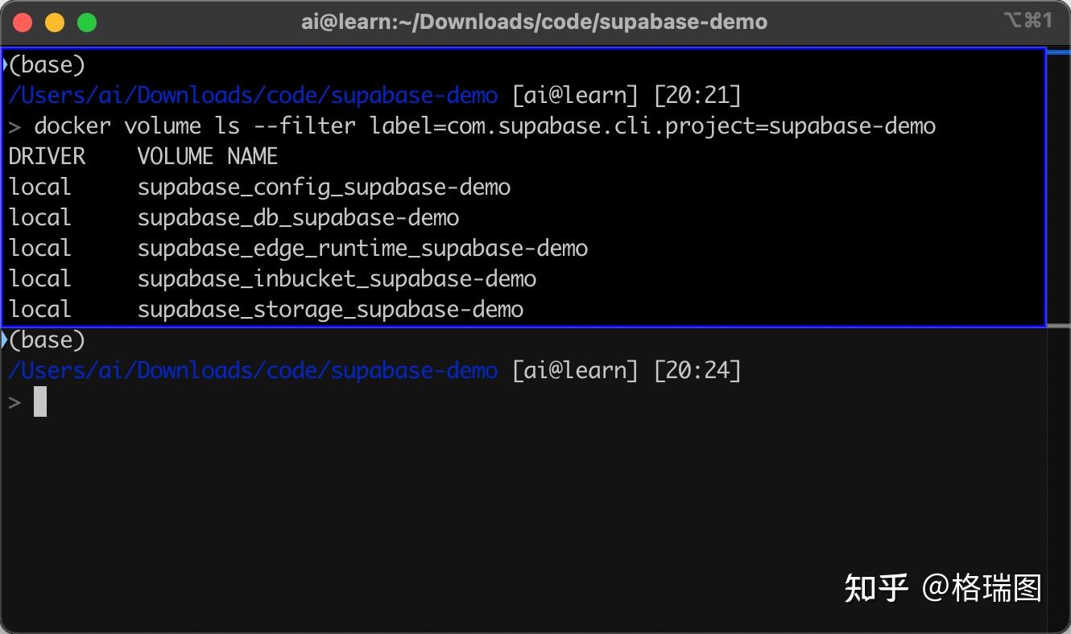Click the supabase_inbucket_supabase-demo volume name
The width and height of the screenshot is (1071, 634).
[x=337, y=278]
